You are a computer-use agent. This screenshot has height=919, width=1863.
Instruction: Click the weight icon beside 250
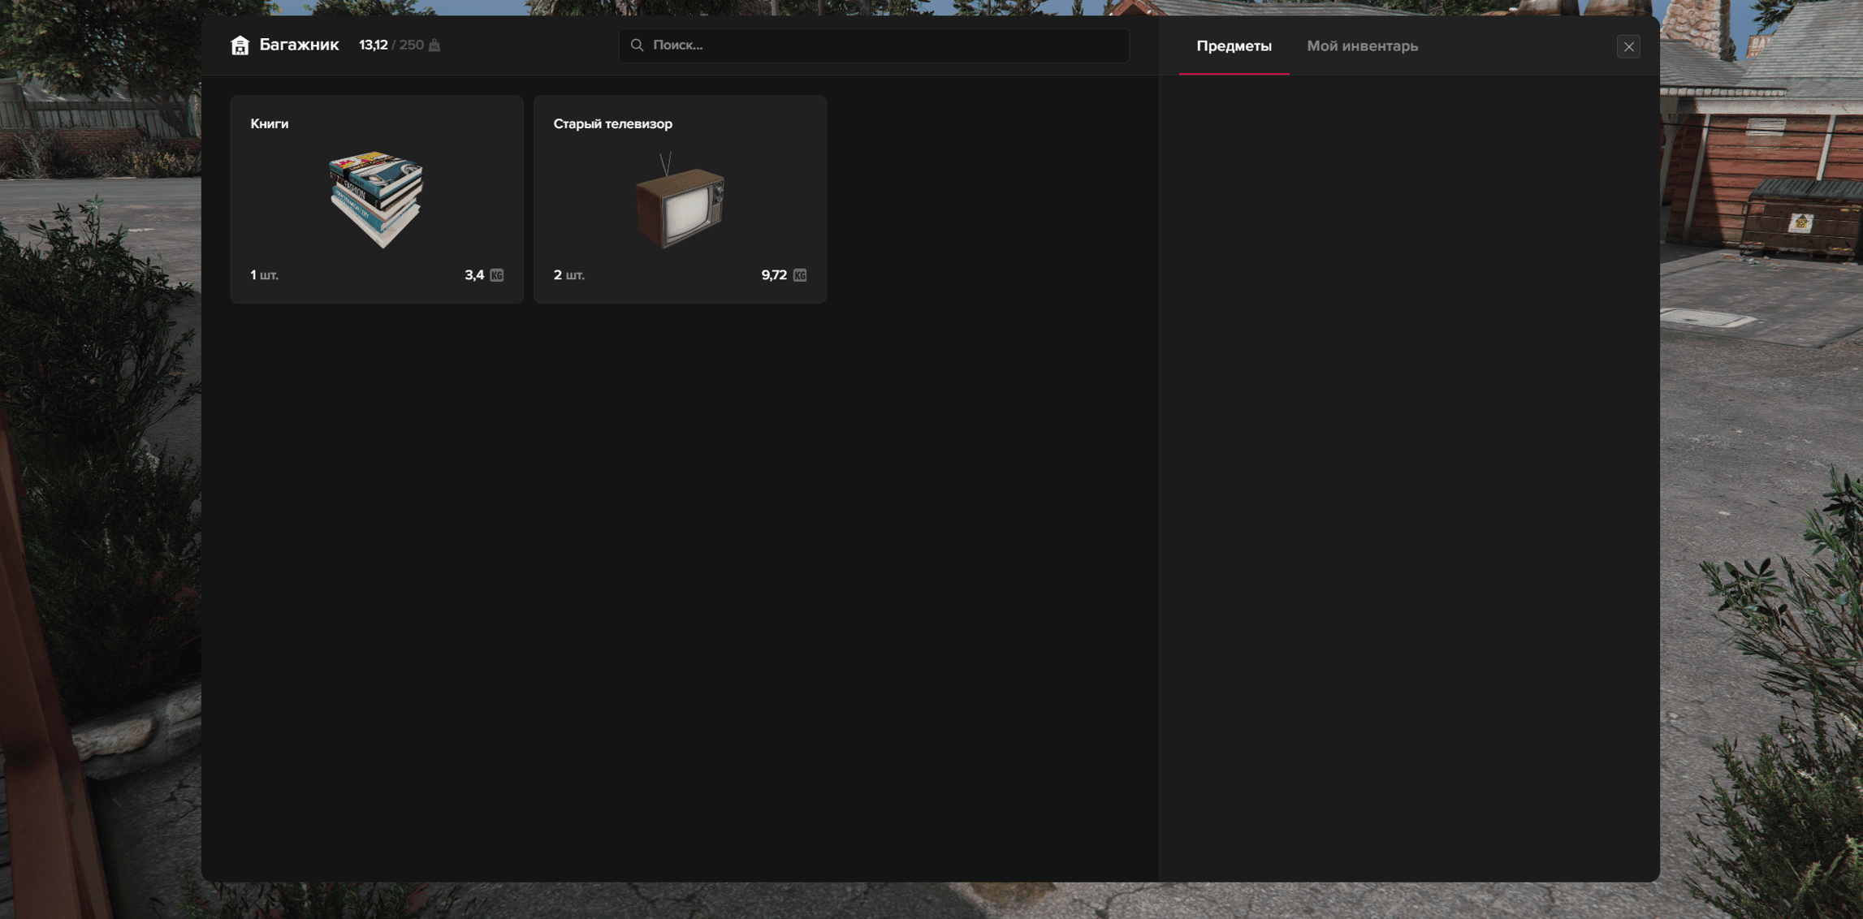(434, 45)
